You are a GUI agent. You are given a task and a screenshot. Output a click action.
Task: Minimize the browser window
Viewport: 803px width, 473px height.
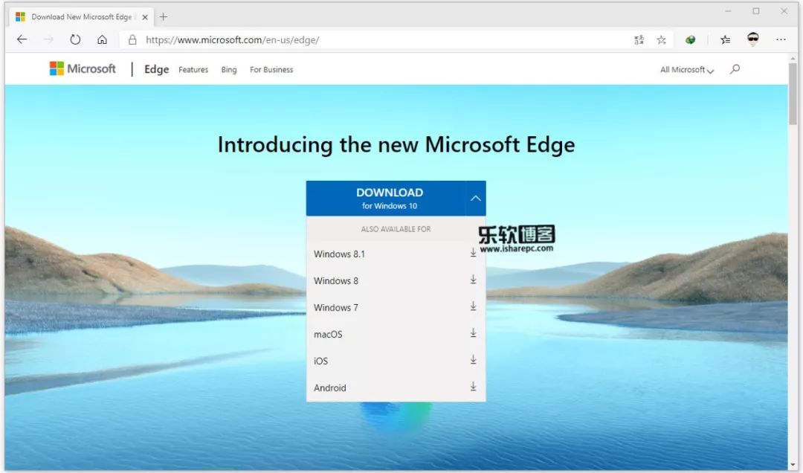(728, 10)
